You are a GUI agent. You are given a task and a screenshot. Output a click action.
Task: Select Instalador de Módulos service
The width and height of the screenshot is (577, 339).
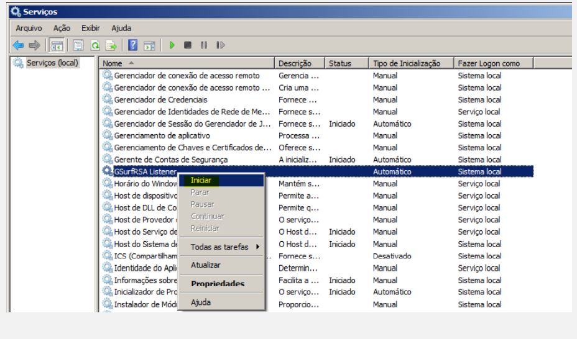[x=145, y=304]
